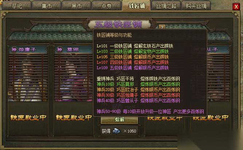Switch to the 集市 tab

click(x=47, y=6)
